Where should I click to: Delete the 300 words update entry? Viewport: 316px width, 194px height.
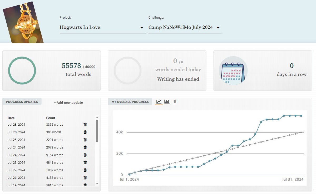coord(85,132)
